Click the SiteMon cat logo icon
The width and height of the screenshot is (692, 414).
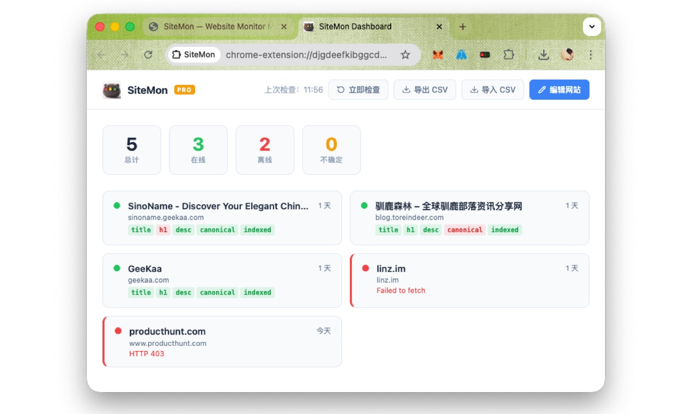click(x=112, y=90)
